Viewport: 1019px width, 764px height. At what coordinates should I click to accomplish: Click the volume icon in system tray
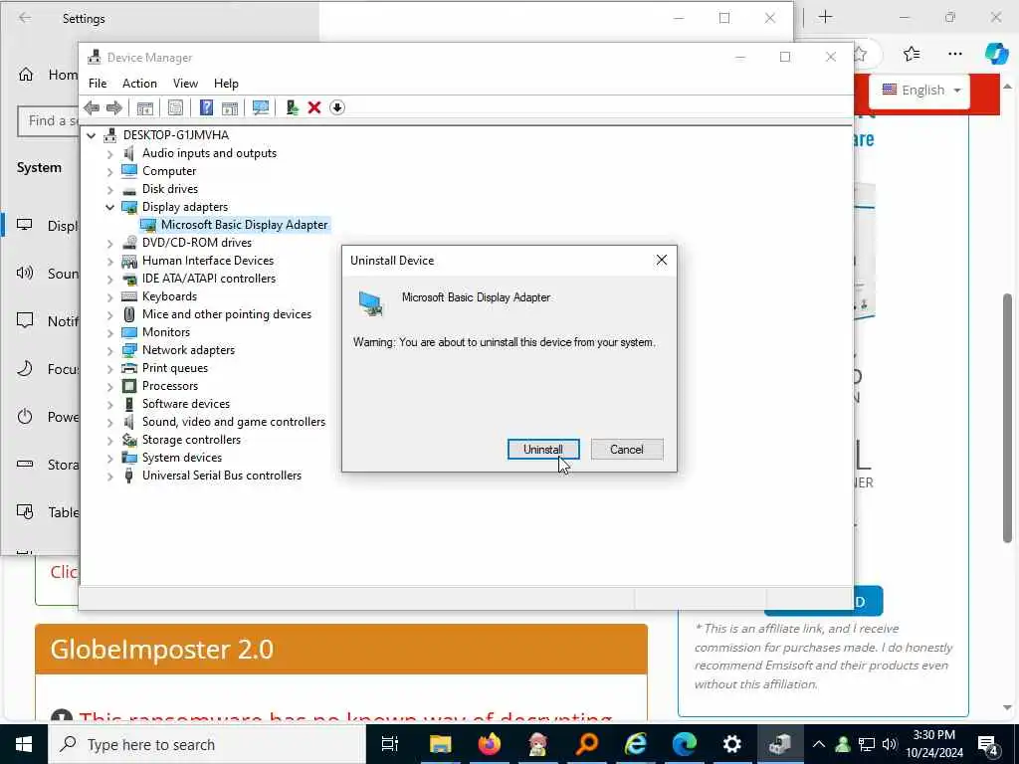pyautogui.click(x=890, y=744)
